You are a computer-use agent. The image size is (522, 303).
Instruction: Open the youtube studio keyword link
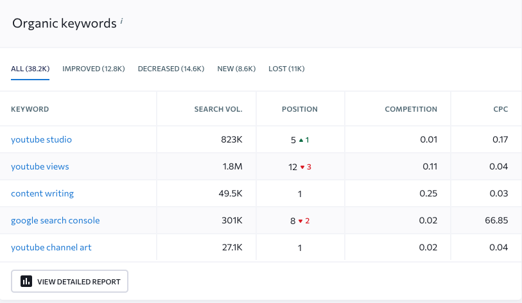[41, 139]
